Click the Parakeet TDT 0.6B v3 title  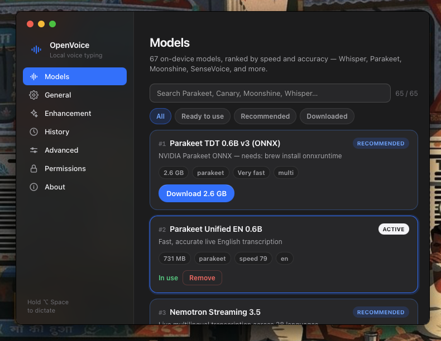point(225,143)
